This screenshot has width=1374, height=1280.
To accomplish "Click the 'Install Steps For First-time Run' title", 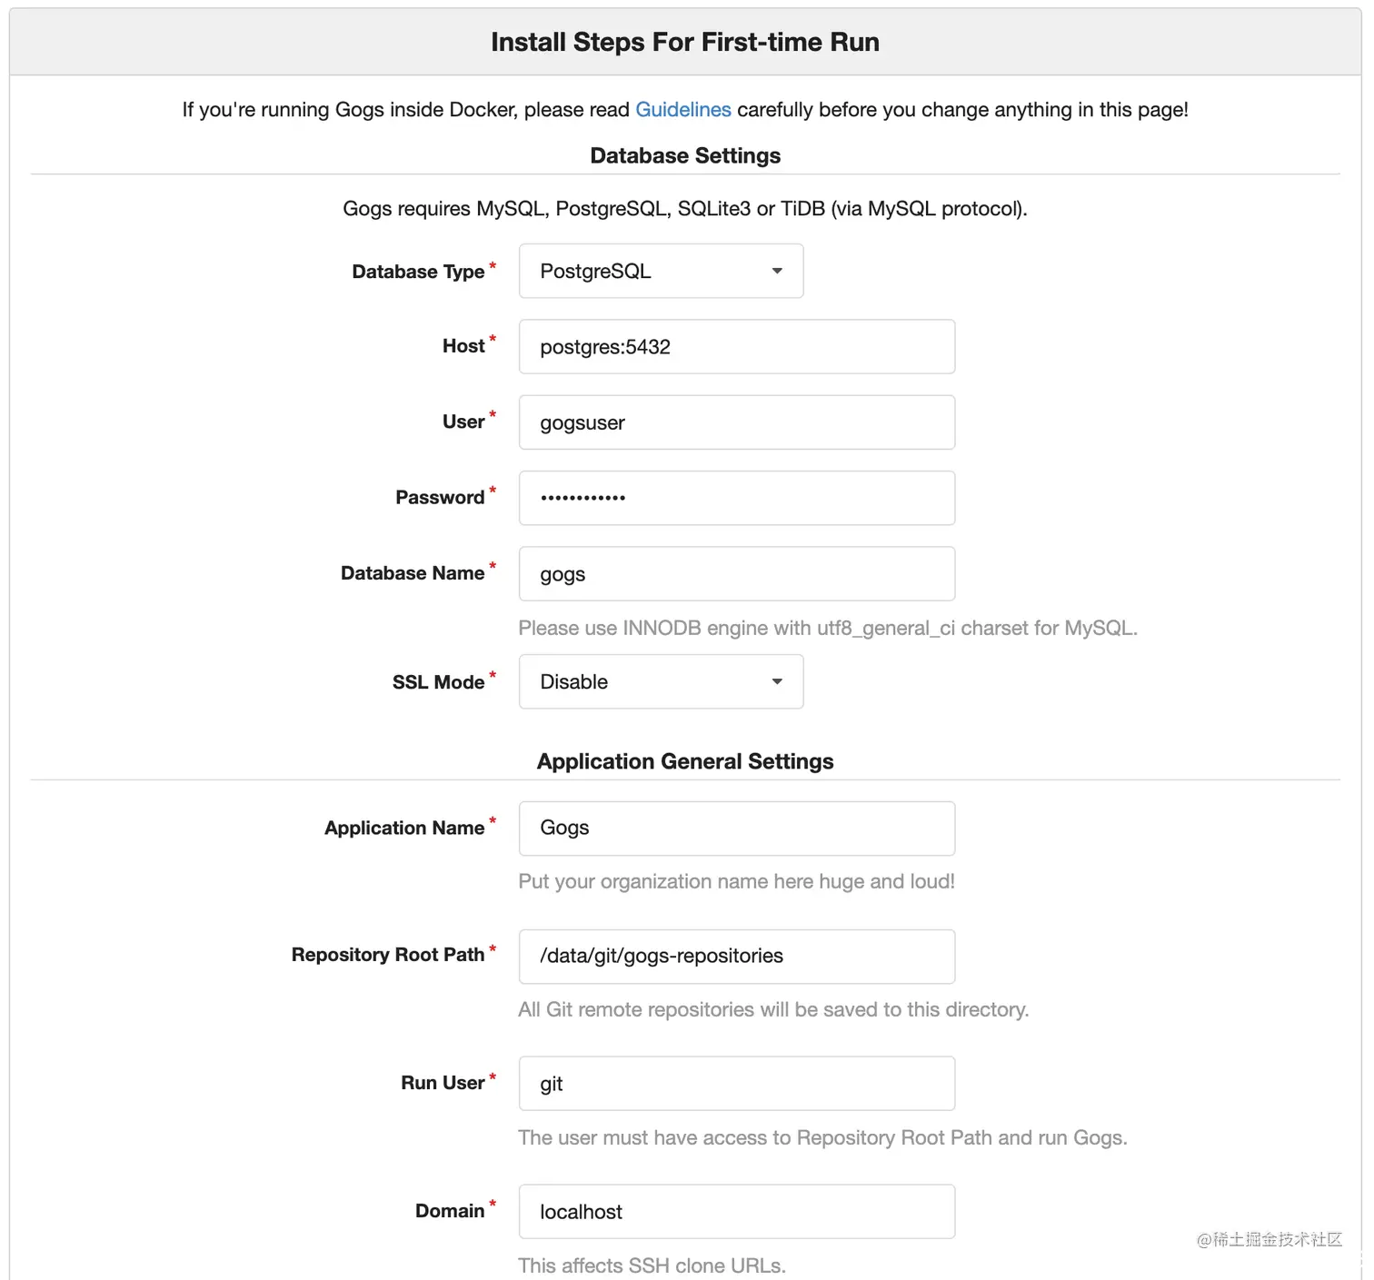I will (x=685, y=42).
